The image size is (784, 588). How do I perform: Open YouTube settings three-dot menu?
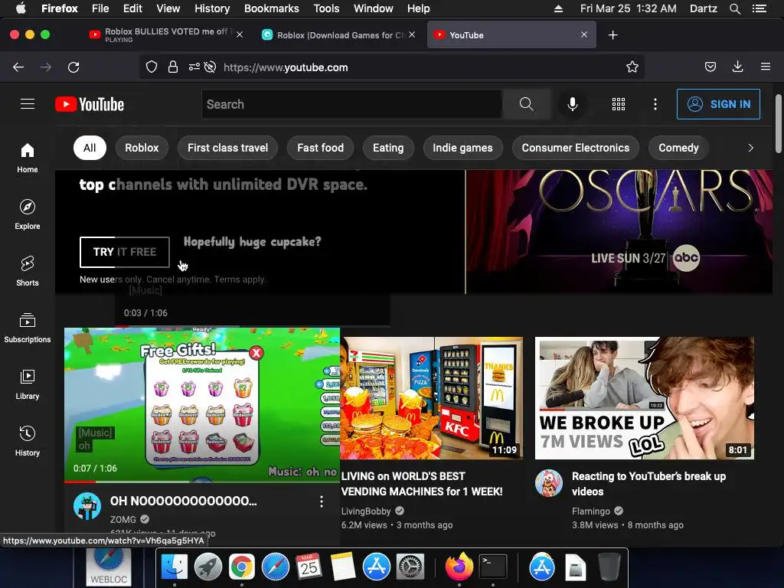coord(655,104)
